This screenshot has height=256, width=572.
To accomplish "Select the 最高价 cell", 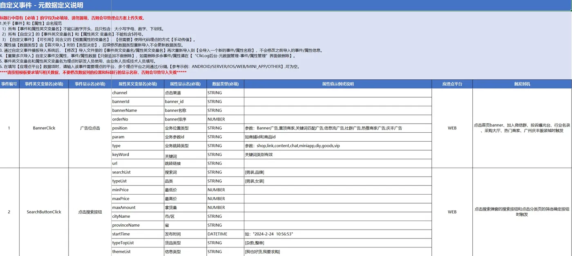I will 185,199.
